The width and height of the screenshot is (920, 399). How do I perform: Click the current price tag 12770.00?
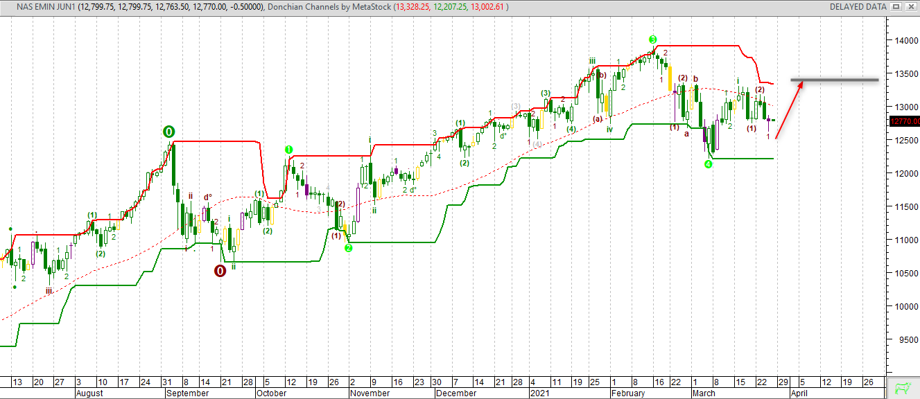coord(903,121)
